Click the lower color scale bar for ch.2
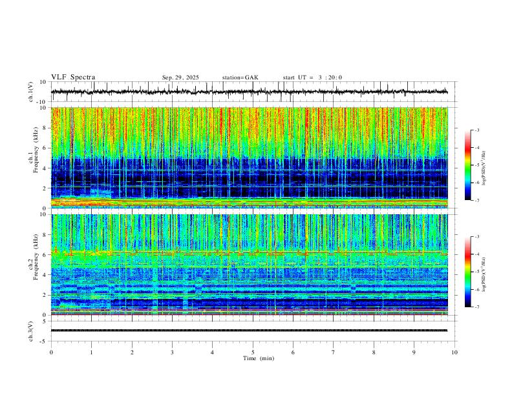512x395 pixels. point(467,272)
